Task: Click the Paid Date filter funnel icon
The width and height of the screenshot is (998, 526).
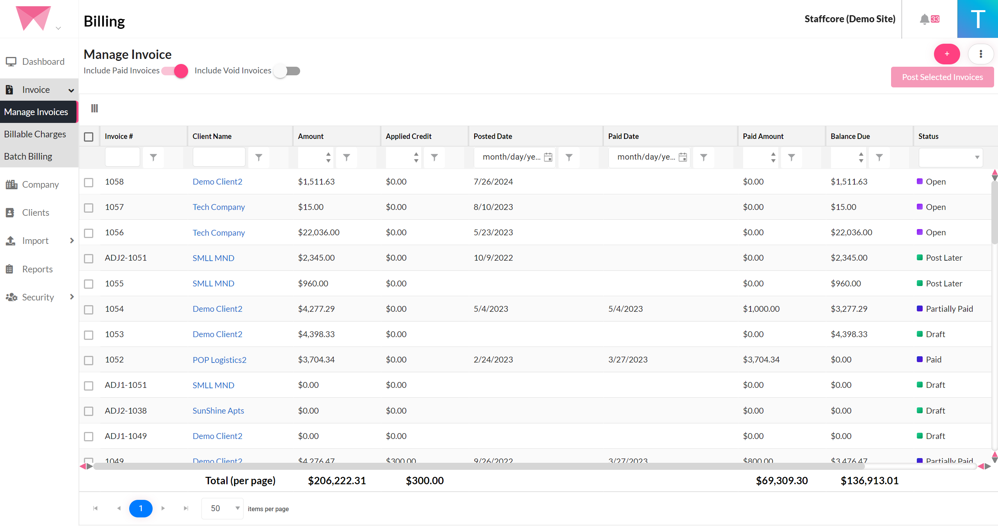Action: tap(703, 157)
